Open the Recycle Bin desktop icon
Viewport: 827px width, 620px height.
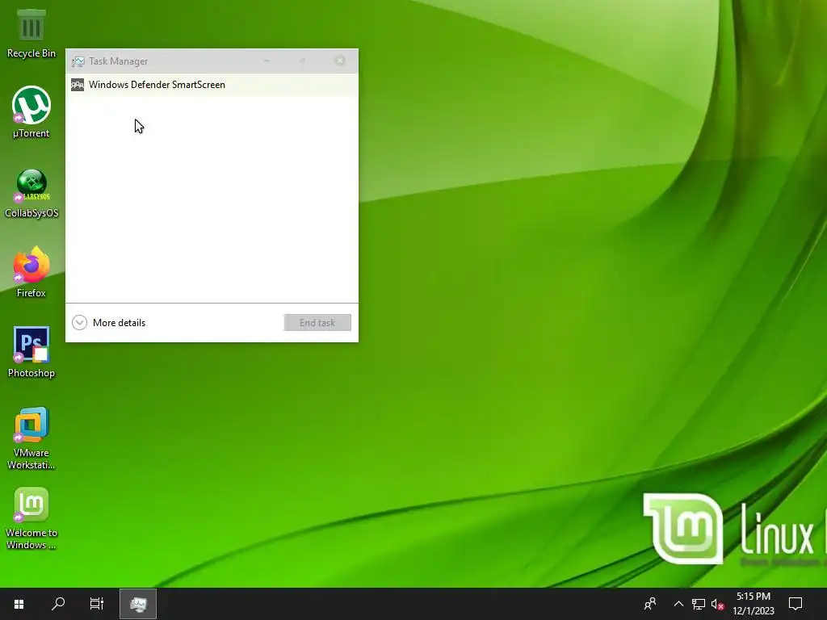pyautogui.click(x=31, y=33)
